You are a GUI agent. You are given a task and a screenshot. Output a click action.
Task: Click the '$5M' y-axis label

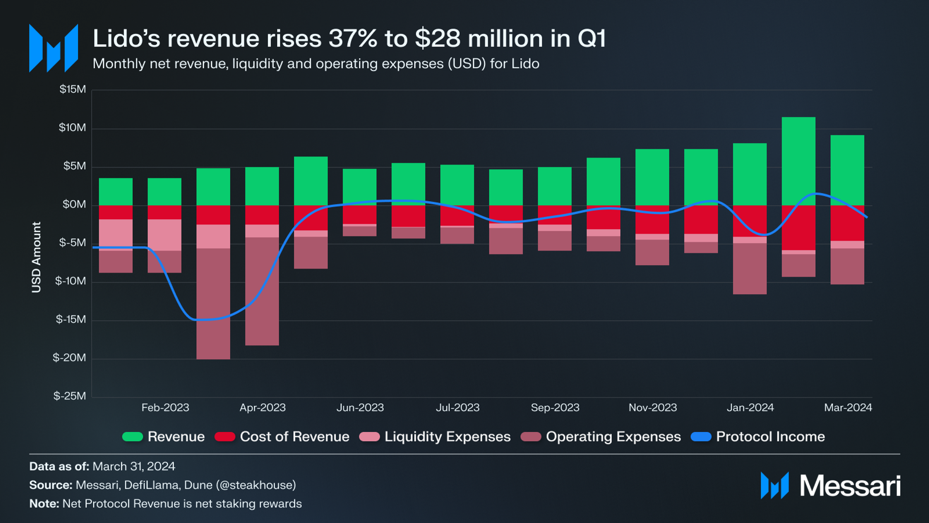tap(75, 166)
